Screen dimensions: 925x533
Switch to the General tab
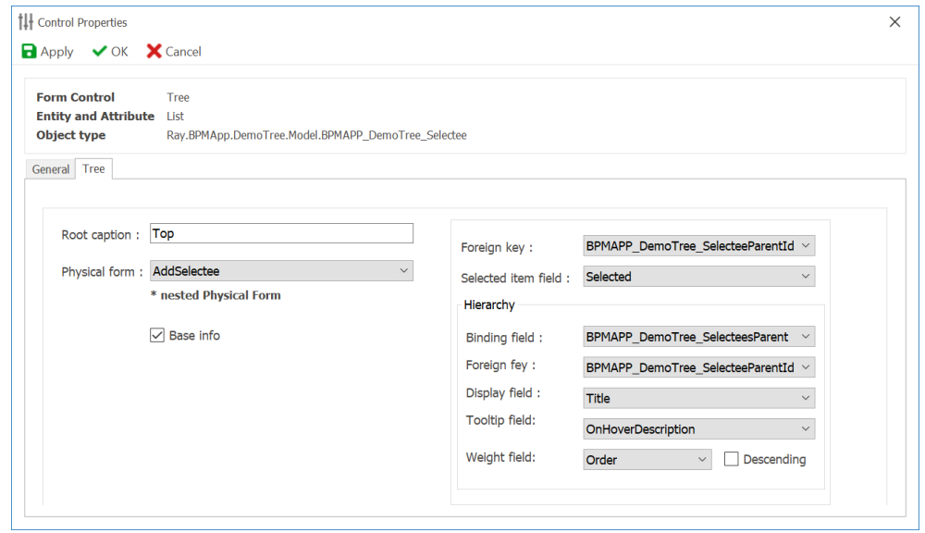pos(51,169)
